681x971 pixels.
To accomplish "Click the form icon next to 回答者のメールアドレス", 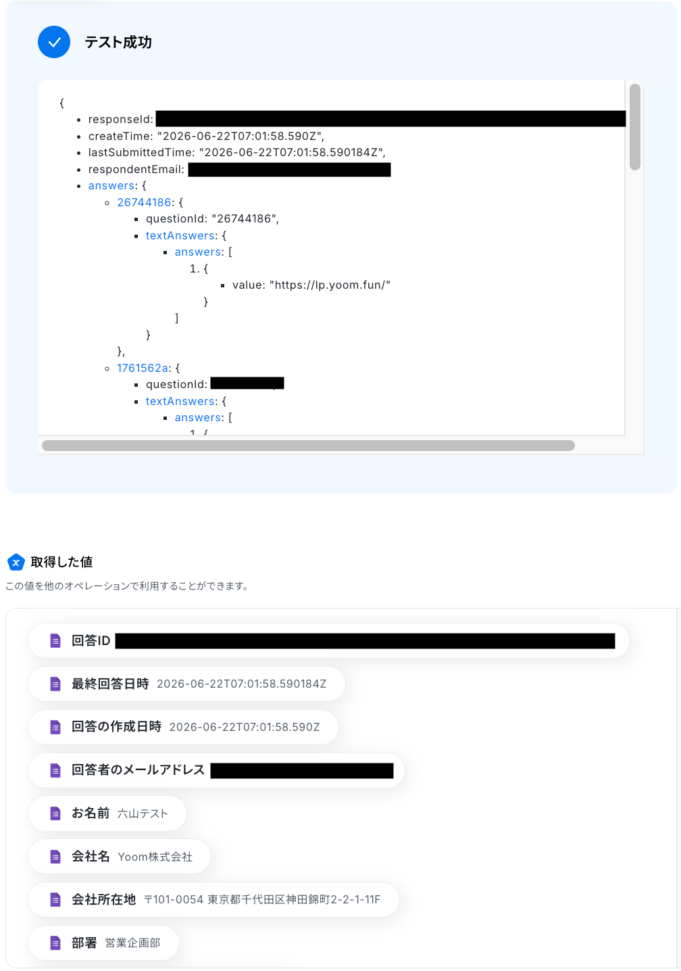I will 55,770.
